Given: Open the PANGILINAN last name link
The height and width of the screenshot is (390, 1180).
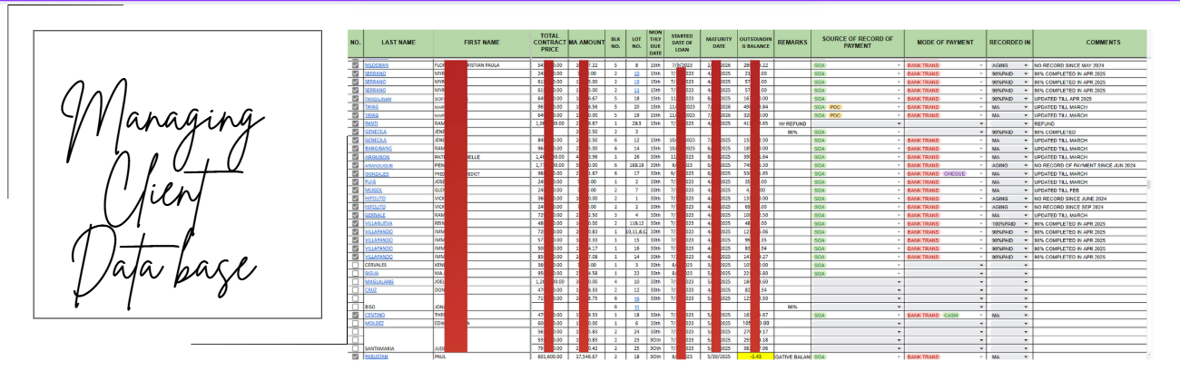Looking at the screenshot, I should (379, 99).
